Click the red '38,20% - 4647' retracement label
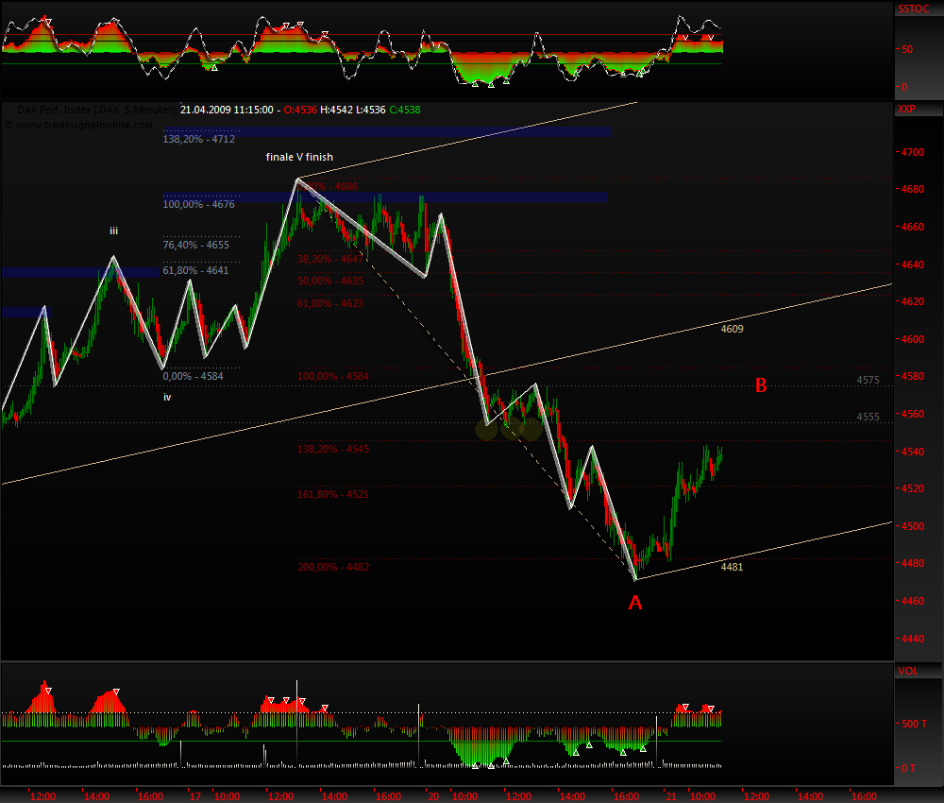The height and width of the screenshot is (803, 944). (330, 259)
